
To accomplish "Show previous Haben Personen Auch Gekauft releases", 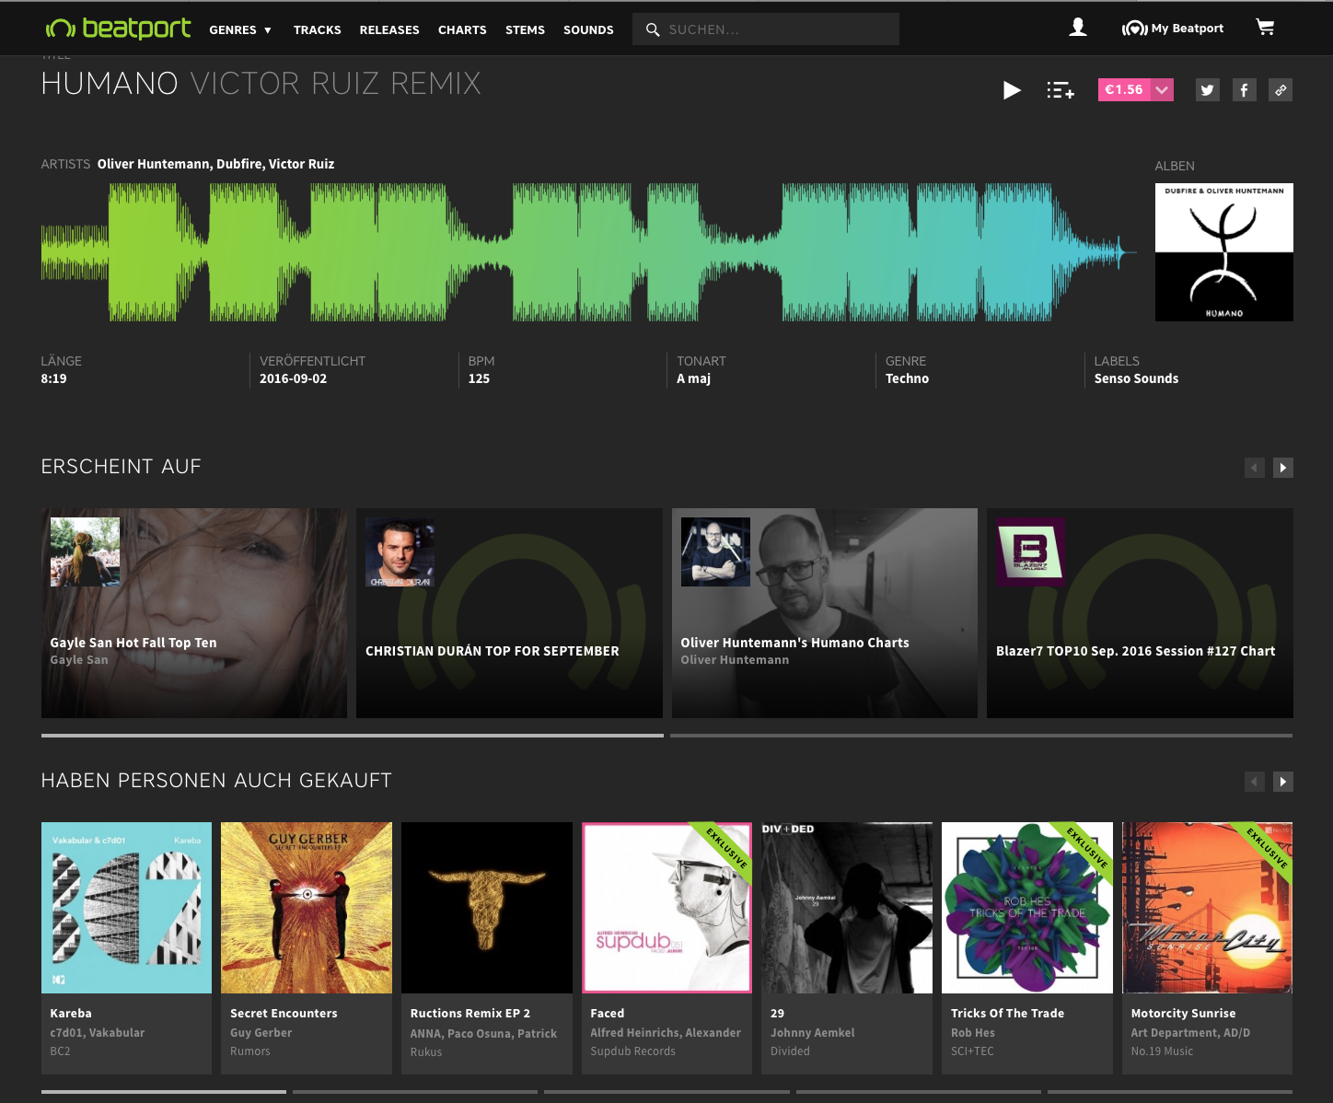I will click(x=1255, y=782).
